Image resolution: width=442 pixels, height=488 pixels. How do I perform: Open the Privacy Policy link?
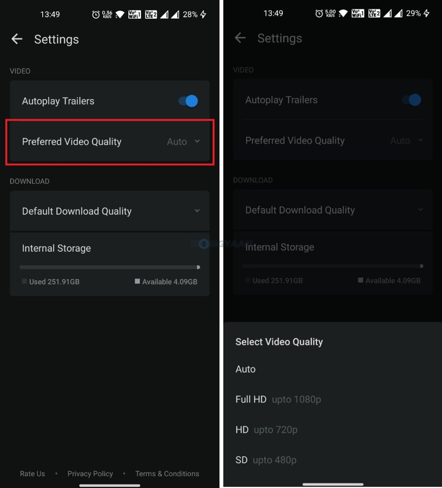tap(90, 473)
